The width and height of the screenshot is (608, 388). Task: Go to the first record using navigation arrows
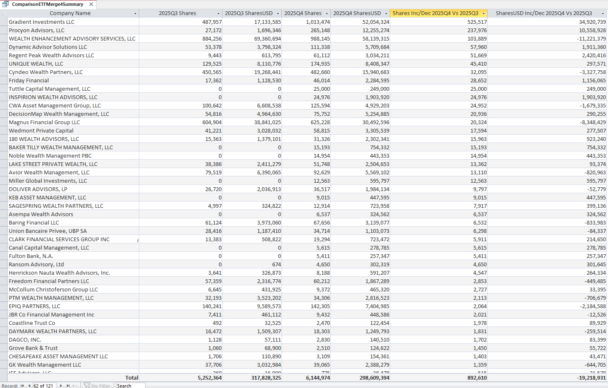22,385
